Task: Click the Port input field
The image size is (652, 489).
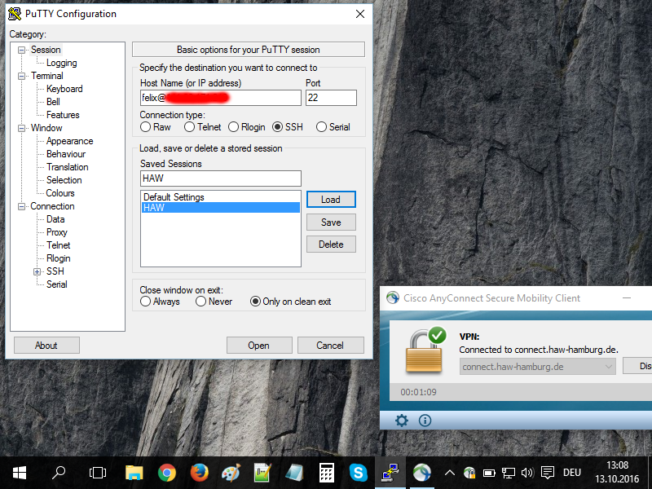Action: [331, 98]
